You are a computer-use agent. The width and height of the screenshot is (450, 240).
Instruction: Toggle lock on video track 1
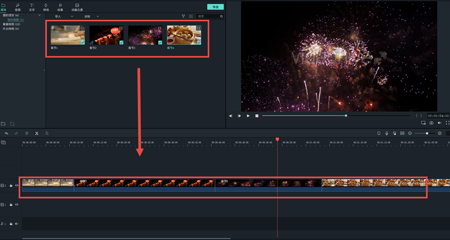[11, 205]
